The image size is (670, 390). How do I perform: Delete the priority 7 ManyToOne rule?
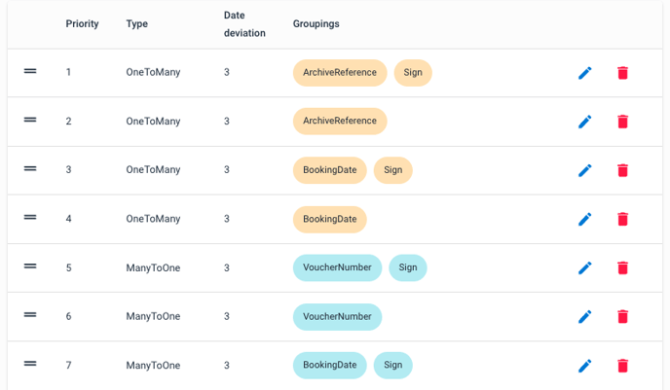pyautogui.click(x=623, y=366)
